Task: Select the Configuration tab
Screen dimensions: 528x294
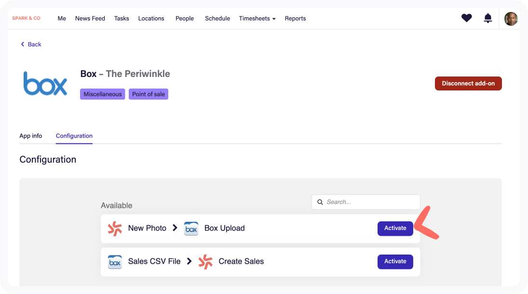Action: point(74,136)
